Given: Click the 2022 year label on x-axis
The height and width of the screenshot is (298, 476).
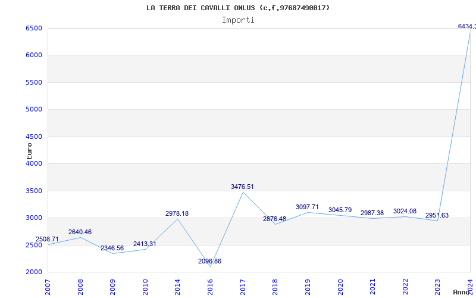Looking at the screenshot, I should coord(405,287).
